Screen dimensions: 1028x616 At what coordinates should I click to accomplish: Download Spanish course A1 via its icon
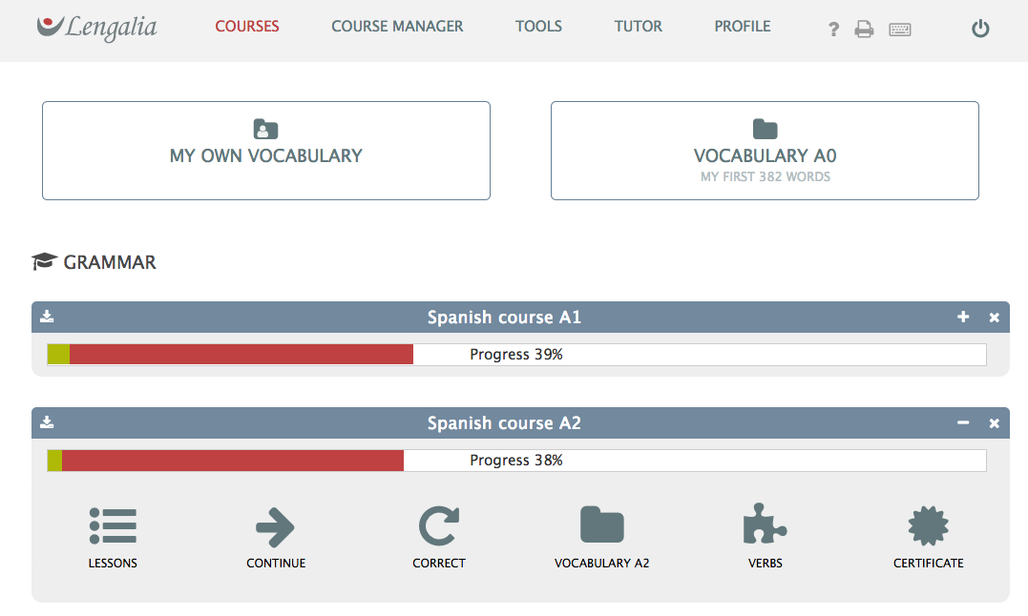pos(47,317)
